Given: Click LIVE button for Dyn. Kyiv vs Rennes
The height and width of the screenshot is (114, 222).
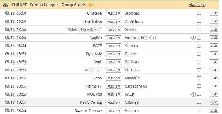Looking at the screenshot, I should (x=214, y=54).
